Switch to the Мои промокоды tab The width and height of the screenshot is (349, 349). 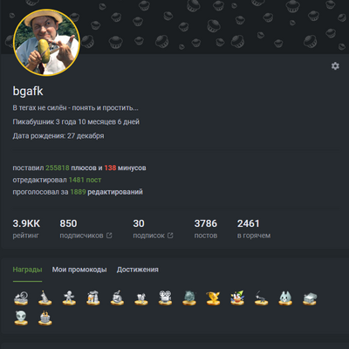point(79,270)
